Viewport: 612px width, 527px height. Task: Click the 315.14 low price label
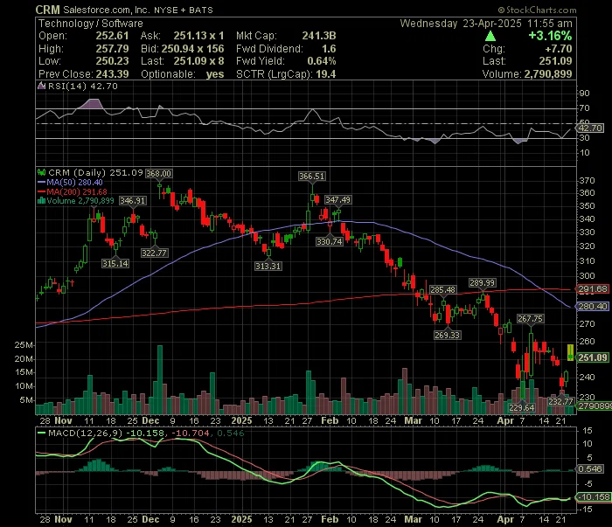pyautogui.click(x=115, y=264)
